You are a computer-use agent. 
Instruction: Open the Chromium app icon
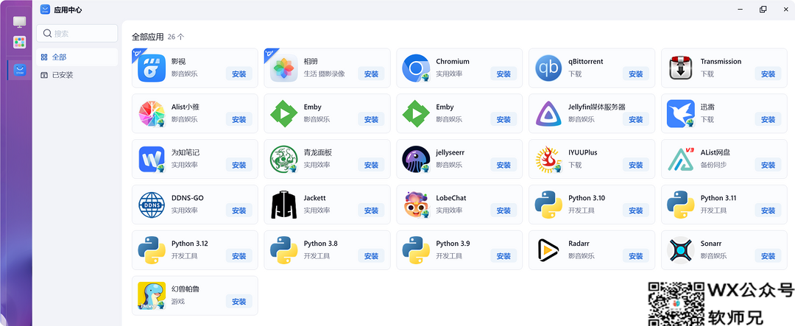pyautogui.click(x=416, y=68)
